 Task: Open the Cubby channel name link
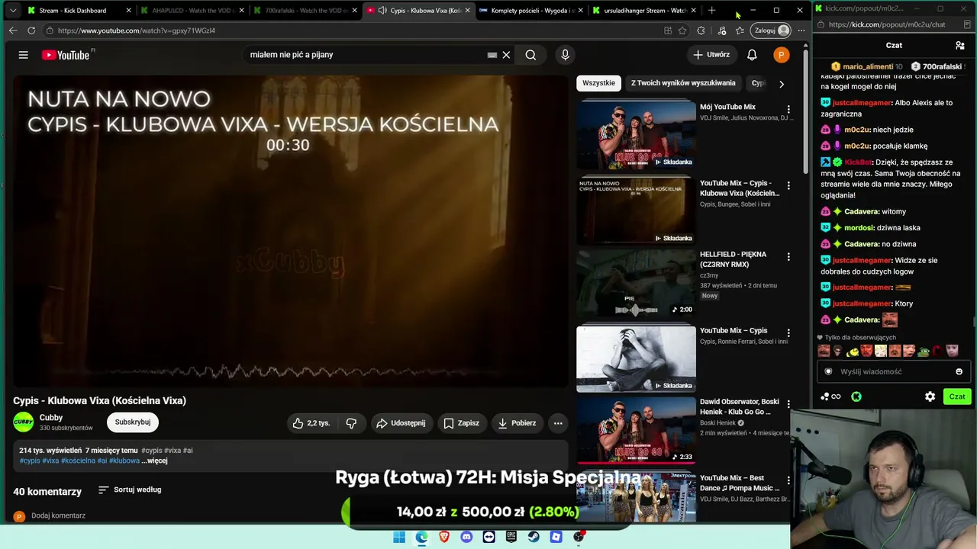(x=51, y=418)
